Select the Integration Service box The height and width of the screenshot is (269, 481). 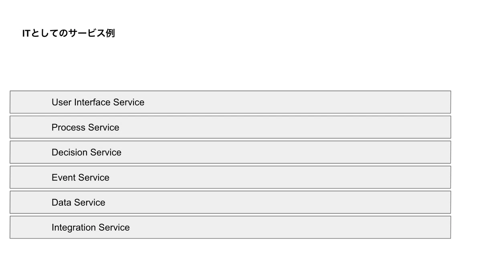[230, 227]
